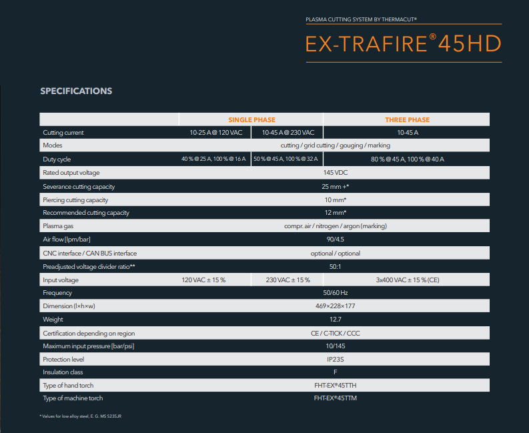Image resolution: width=529 pixels, height=433 pixels.
Task: Select the THREE PHASE column header
Action: [407, 120]
